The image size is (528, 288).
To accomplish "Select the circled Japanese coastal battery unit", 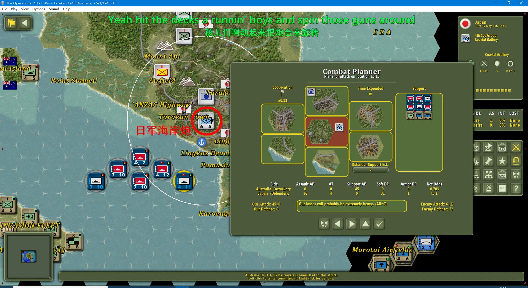I will click(x=206, y=121).
